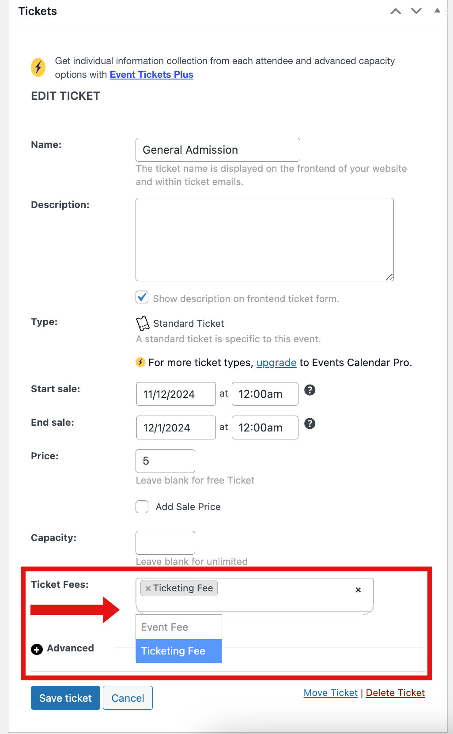Open the Event Tickets Plus link
This screenshot has width=453, height=734.
151,74
